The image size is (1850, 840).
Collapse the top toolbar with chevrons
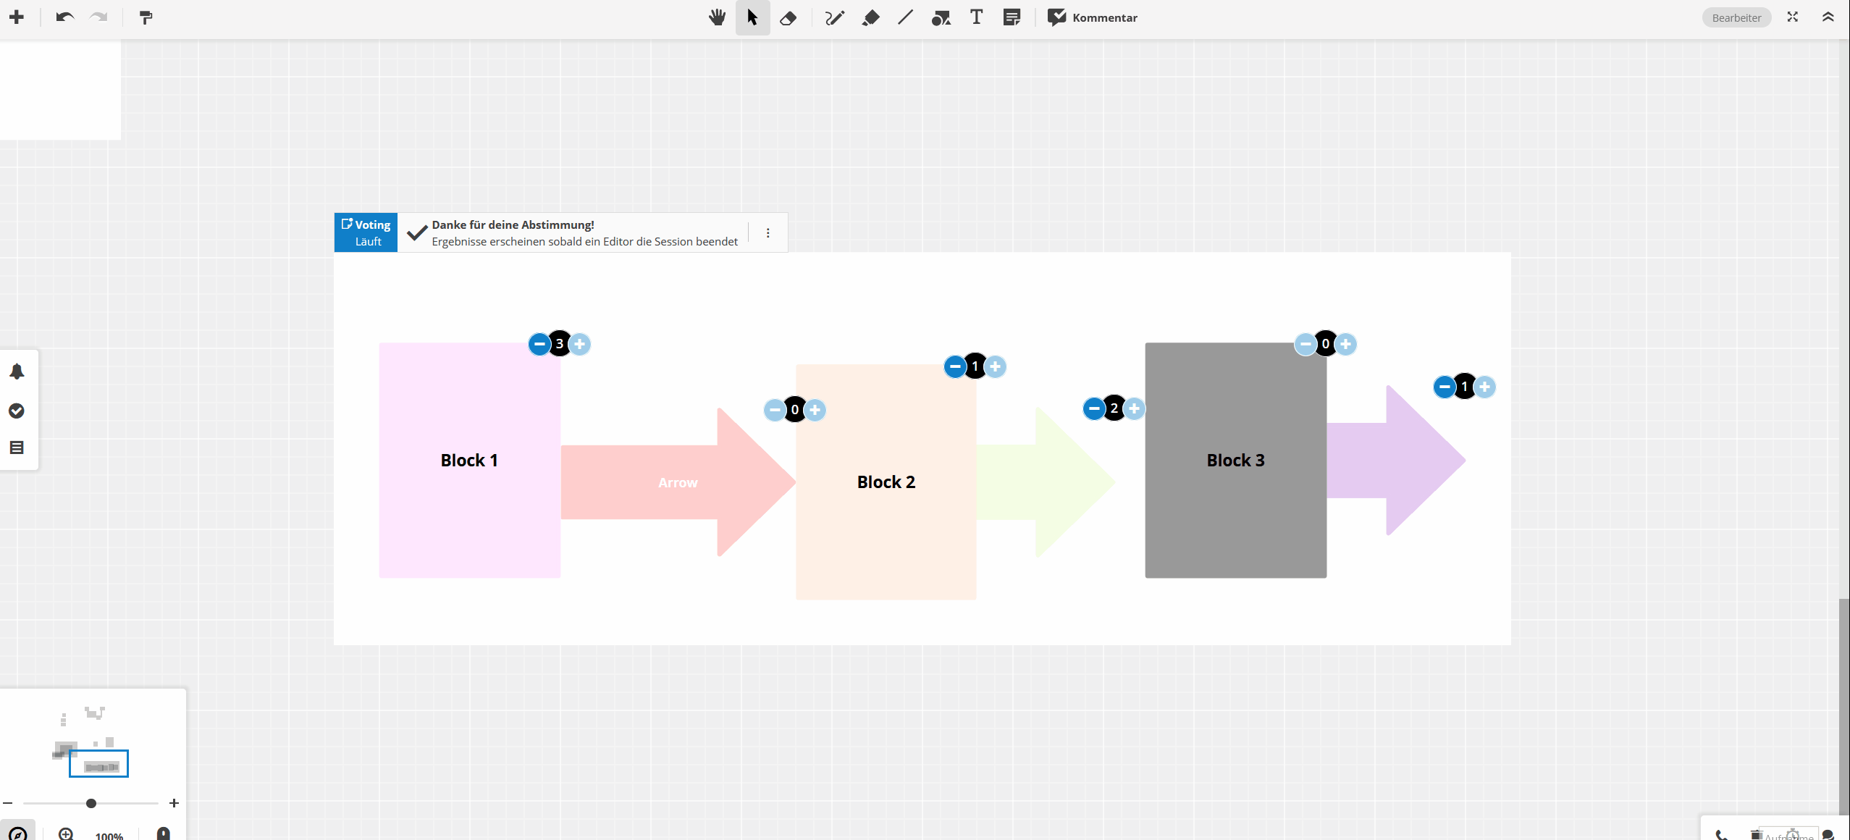coord(1828,17)
